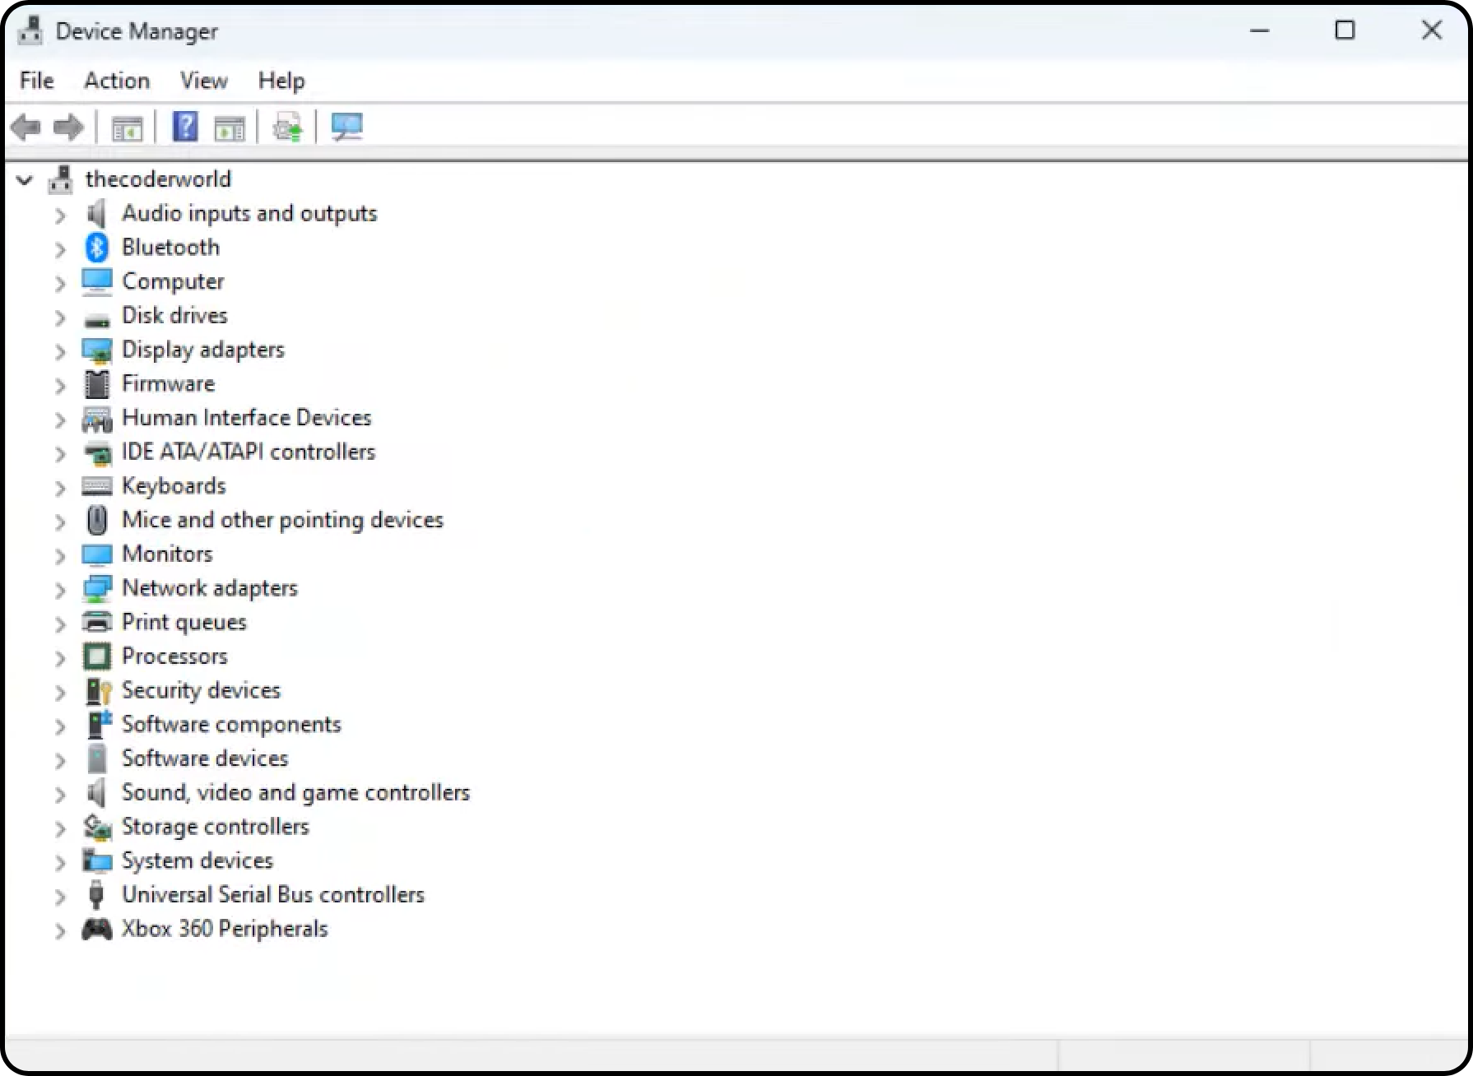Expand the Audio inputs and outputs node
1473x1076 pixels.
click(x=60, y=215)
